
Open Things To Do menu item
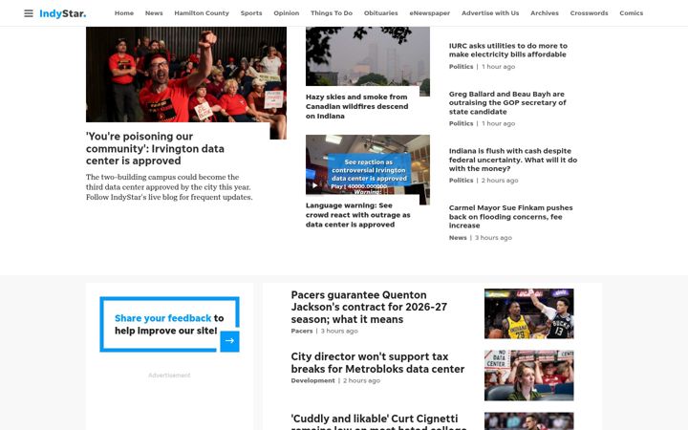point(332,13)
